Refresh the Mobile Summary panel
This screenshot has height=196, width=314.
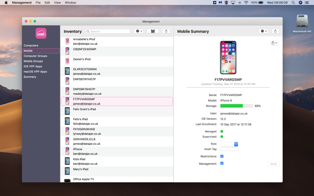(275, 31)
